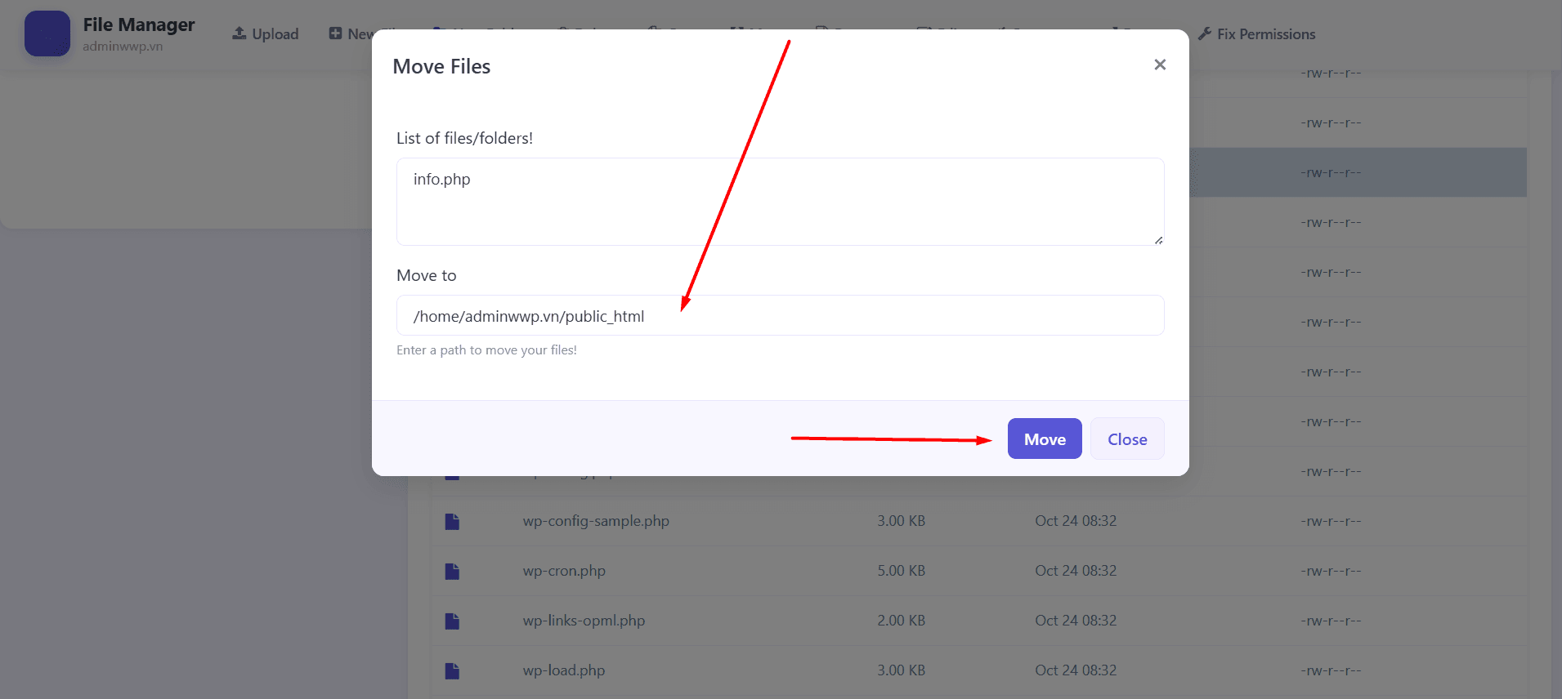Click the File Manager logo icon

[x=47, y=33]
